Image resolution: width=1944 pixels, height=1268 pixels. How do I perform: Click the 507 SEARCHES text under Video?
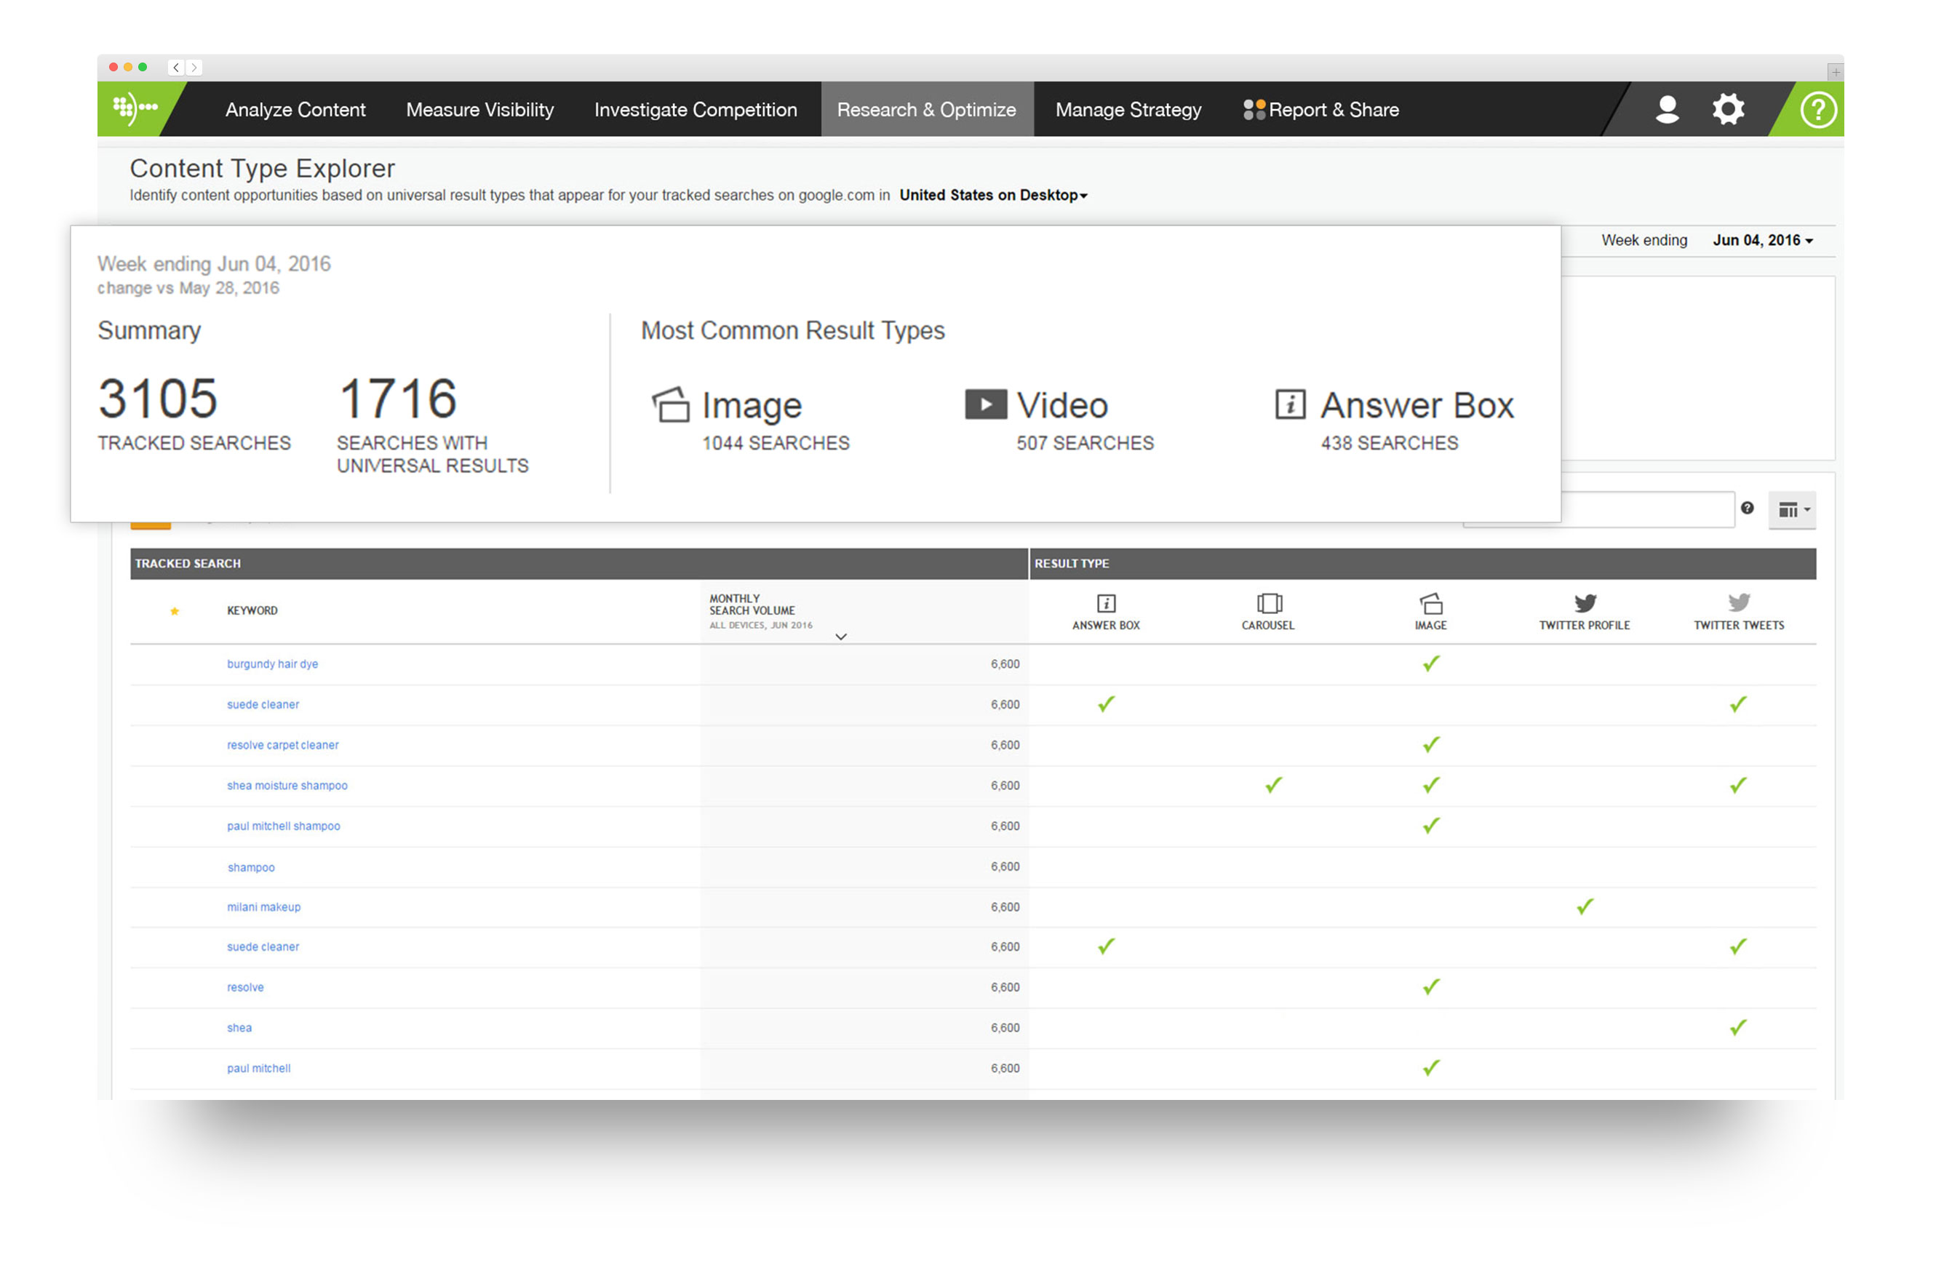click(x=1085, y=443)
